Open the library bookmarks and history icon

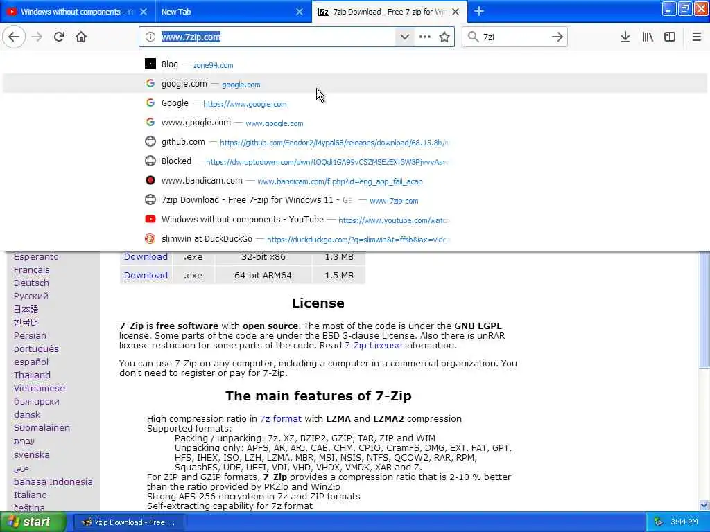point(648,37)
